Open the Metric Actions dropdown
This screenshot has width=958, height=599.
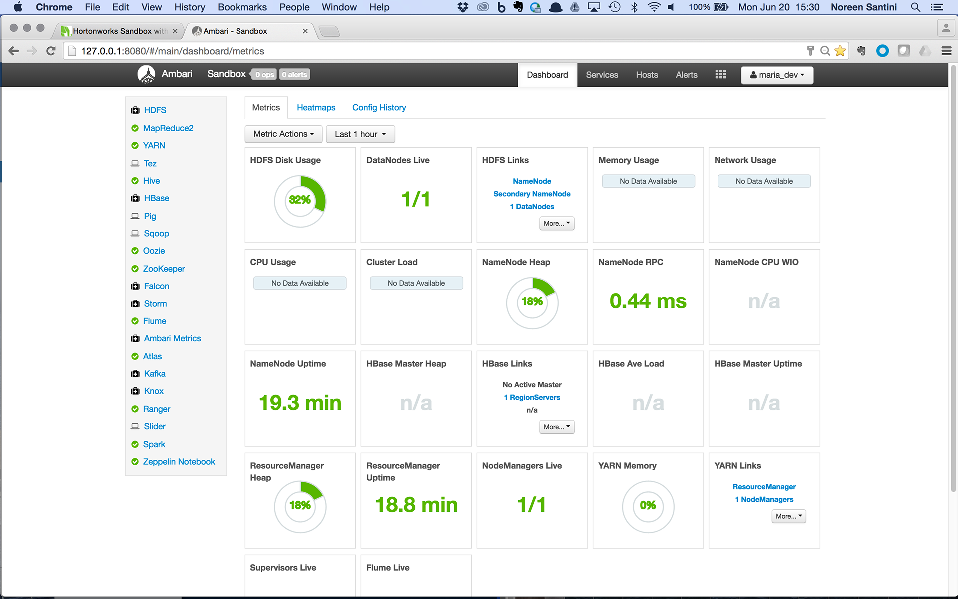pyautogui.click(x=283, y=134)
